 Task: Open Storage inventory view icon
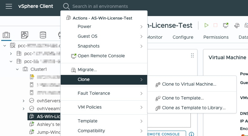43,35
